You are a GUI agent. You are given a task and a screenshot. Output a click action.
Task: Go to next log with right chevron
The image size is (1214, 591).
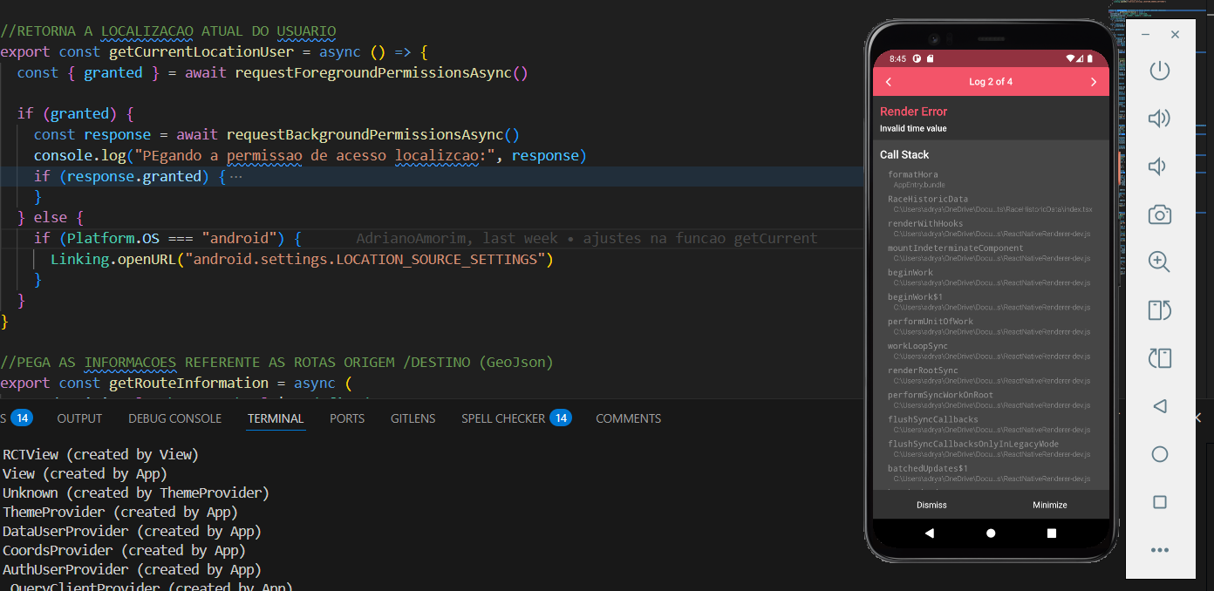(x=1094, y=82)
